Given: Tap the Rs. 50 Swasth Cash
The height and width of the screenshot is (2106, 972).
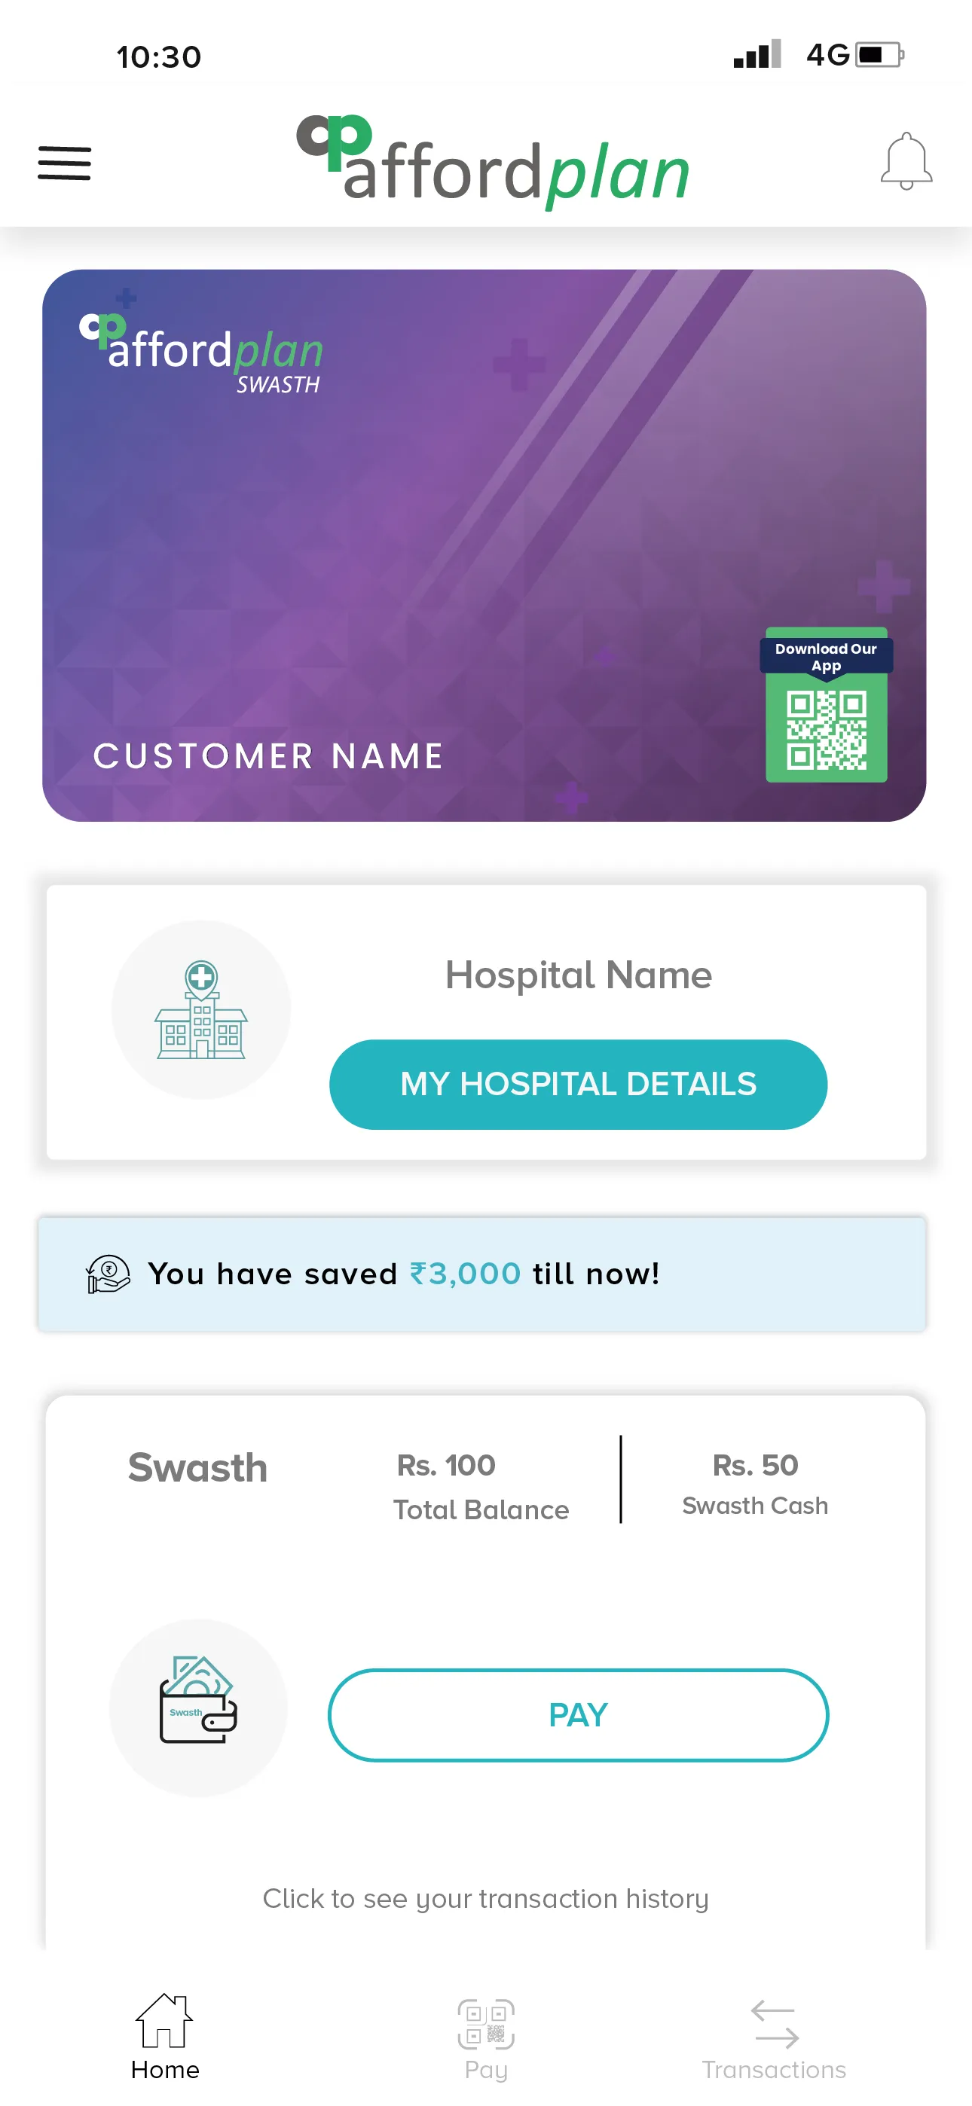Looking at the screenshot, I should tap(754, 1483).
